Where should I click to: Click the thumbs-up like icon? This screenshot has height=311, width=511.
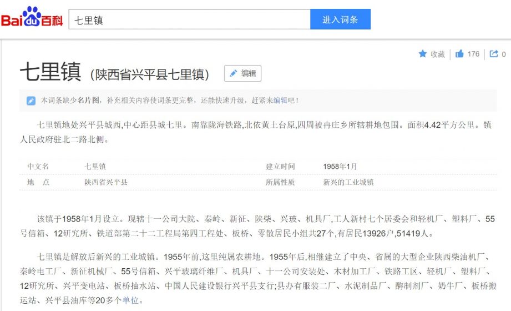point(459,54)
